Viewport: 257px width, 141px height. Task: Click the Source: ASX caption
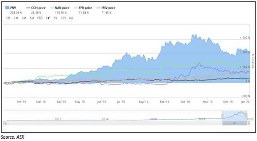pyautogui.click(x=12, y=137)
